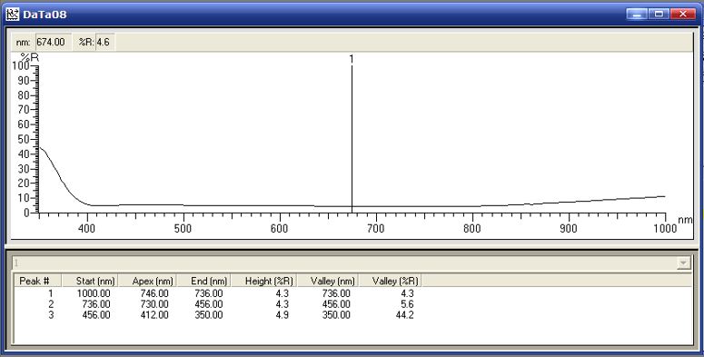Click the Height (%R) column header

pyautogui.click(x=263, y=281)
